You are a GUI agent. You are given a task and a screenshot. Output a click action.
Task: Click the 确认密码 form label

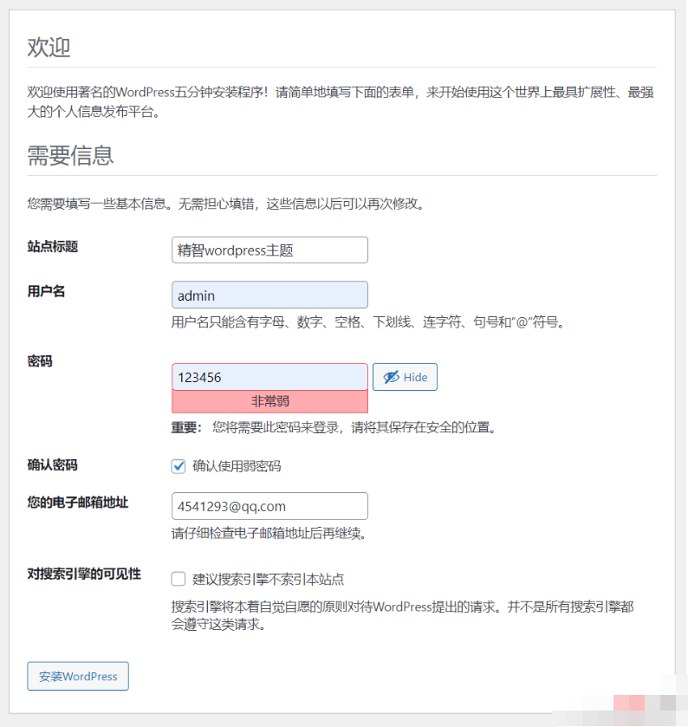[x=53, y=465]
